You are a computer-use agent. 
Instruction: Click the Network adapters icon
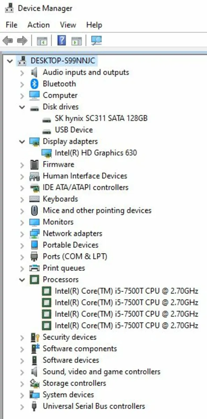click(34, 234)
